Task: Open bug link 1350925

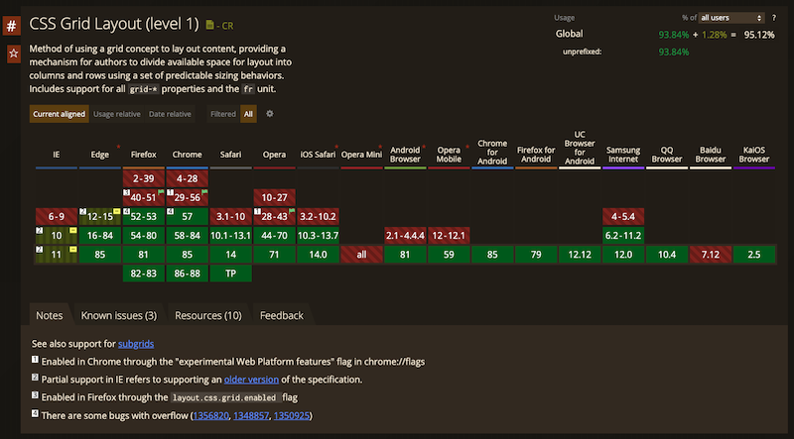Action: point(292,416)
